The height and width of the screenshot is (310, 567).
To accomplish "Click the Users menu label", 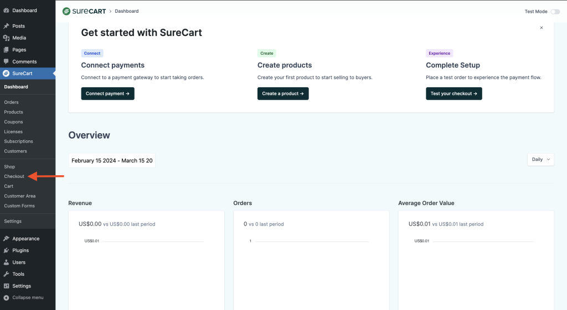I will [19, 262].
